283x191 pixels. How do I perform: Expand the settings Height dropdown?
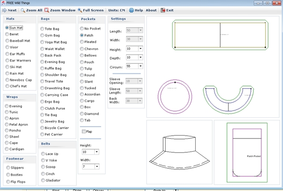(x=141, y=49)
